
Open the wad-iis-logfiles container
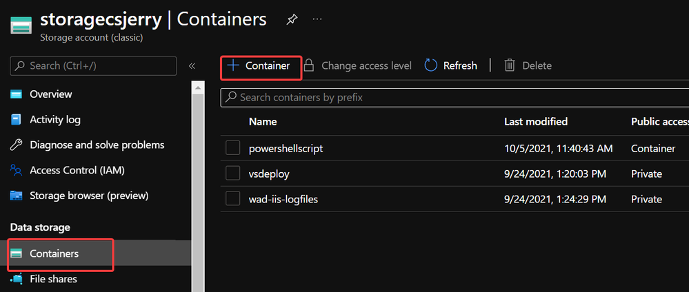click(283, 199)
